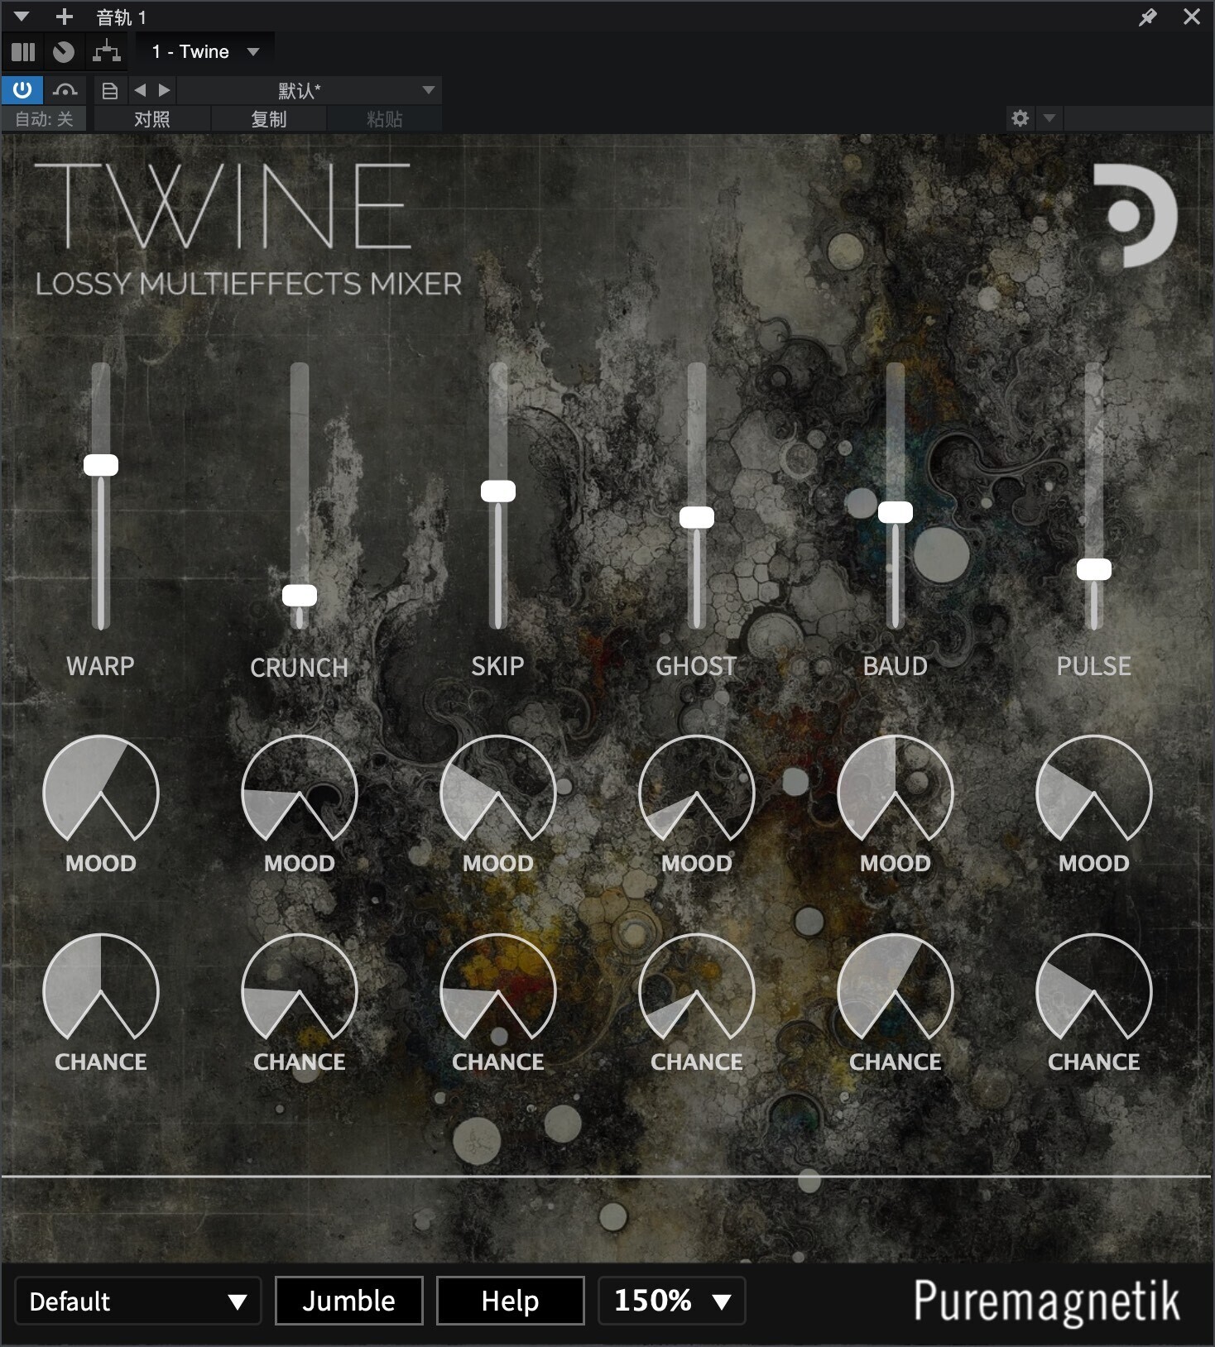The width and height of the screenshot is (1215, 1347).
Task: Click the WARP label text
Action: click(x=100, y=666)
